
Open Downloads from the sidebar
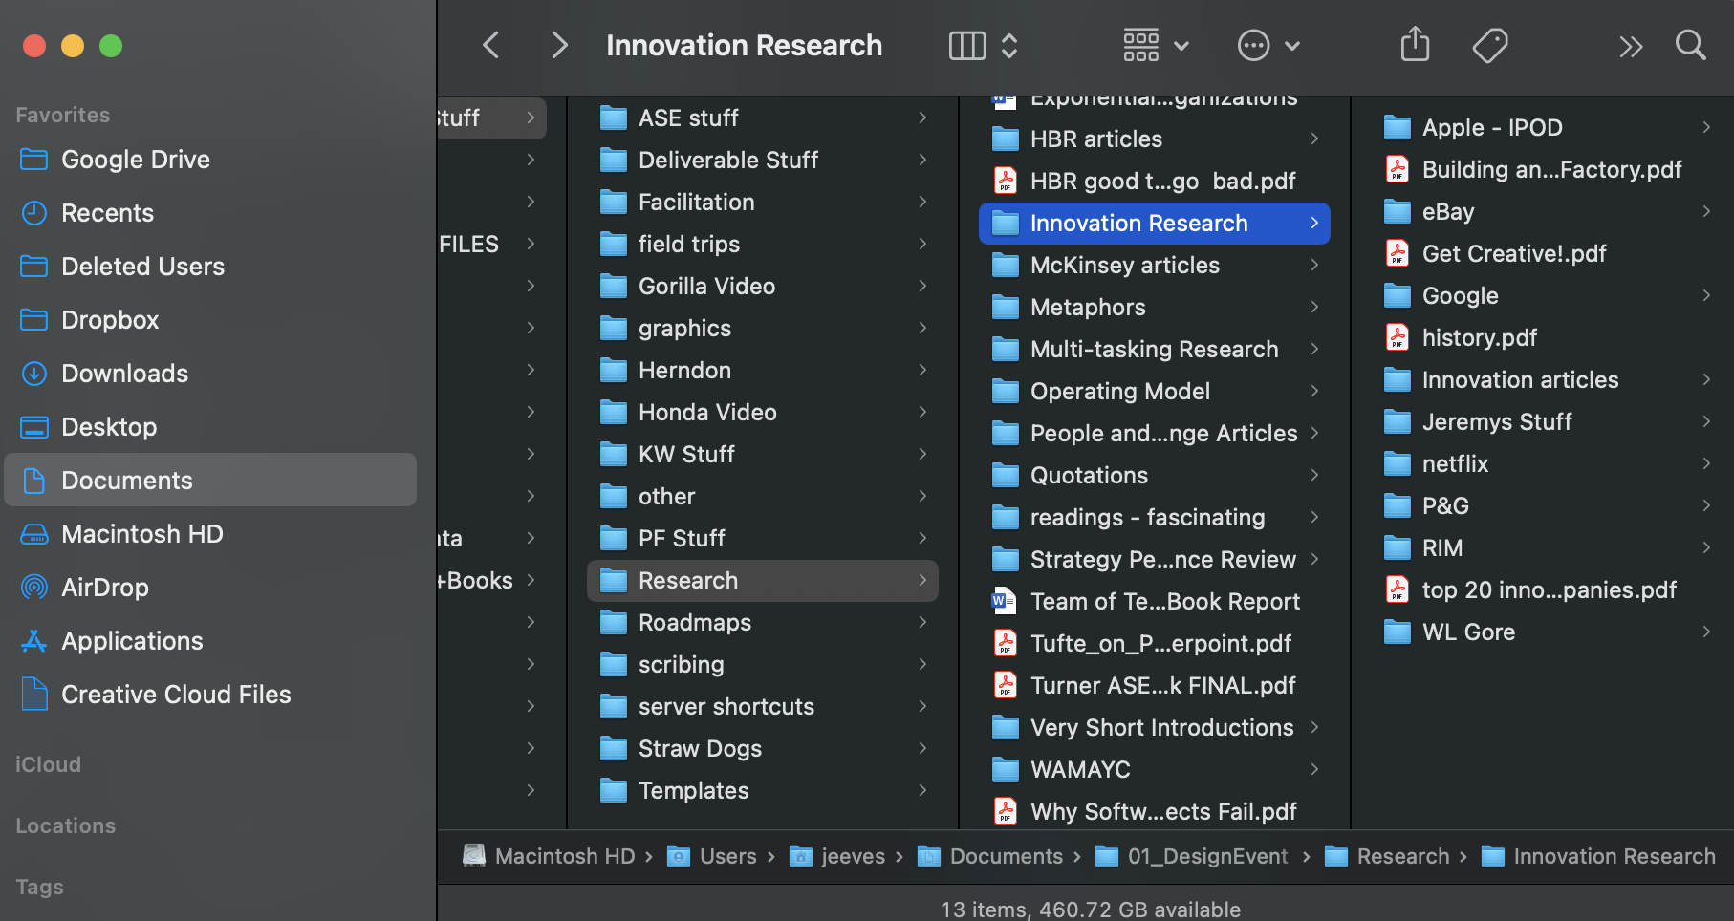point(210,374)
